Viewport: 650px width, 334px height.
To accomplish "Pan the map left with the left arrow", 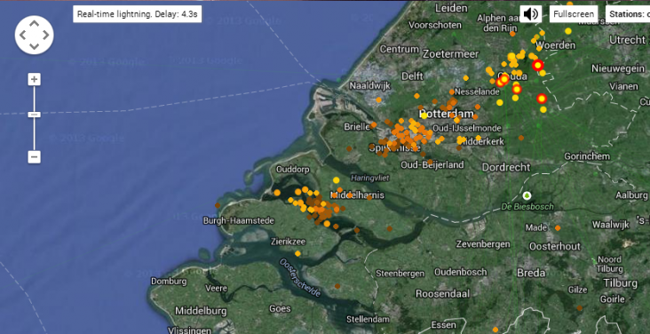I will tap(23, 35).
